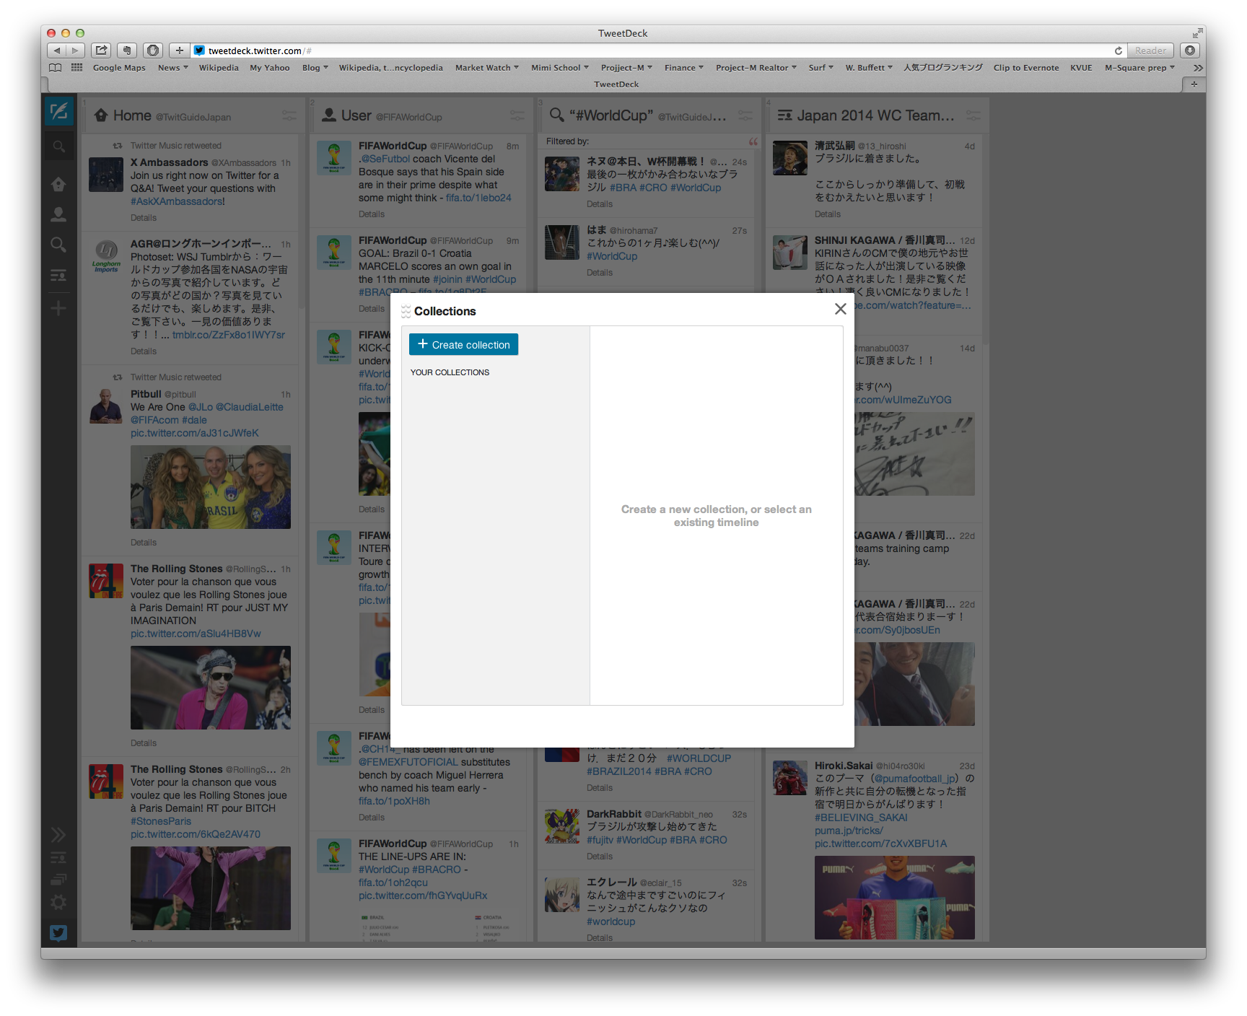Image resolution: width=1247 pixels, height=1016 pixels.
Task: Open the sidebar search icon at top
Action: coord(58,146)
